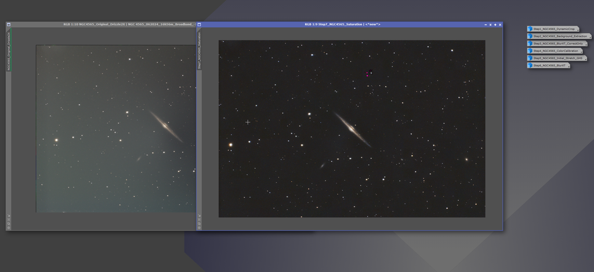Click top arrow icon in Original_Drizzle2X window's left strip
This screenshot has height=272, width=594.
9,215
